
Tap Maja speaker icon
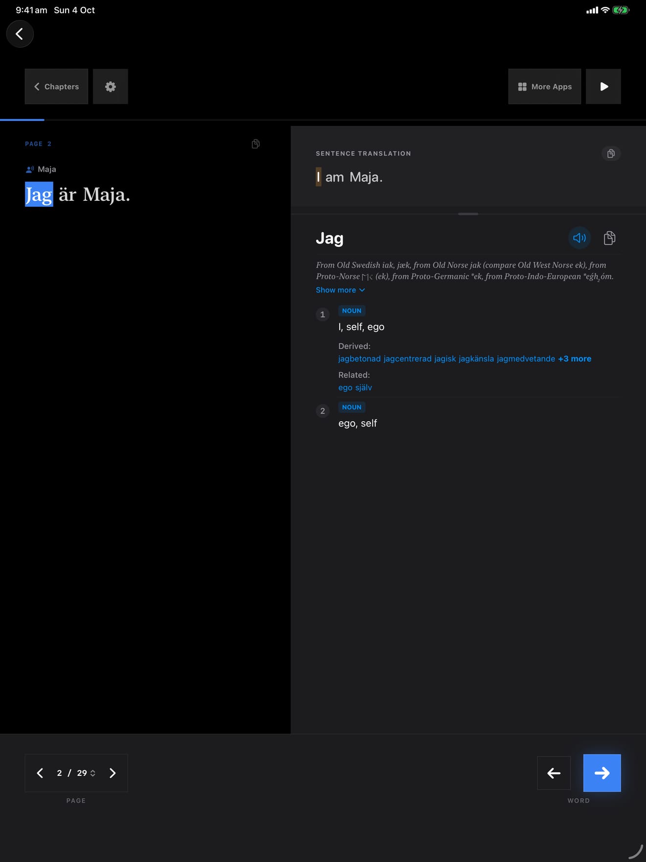pos(30,169)
